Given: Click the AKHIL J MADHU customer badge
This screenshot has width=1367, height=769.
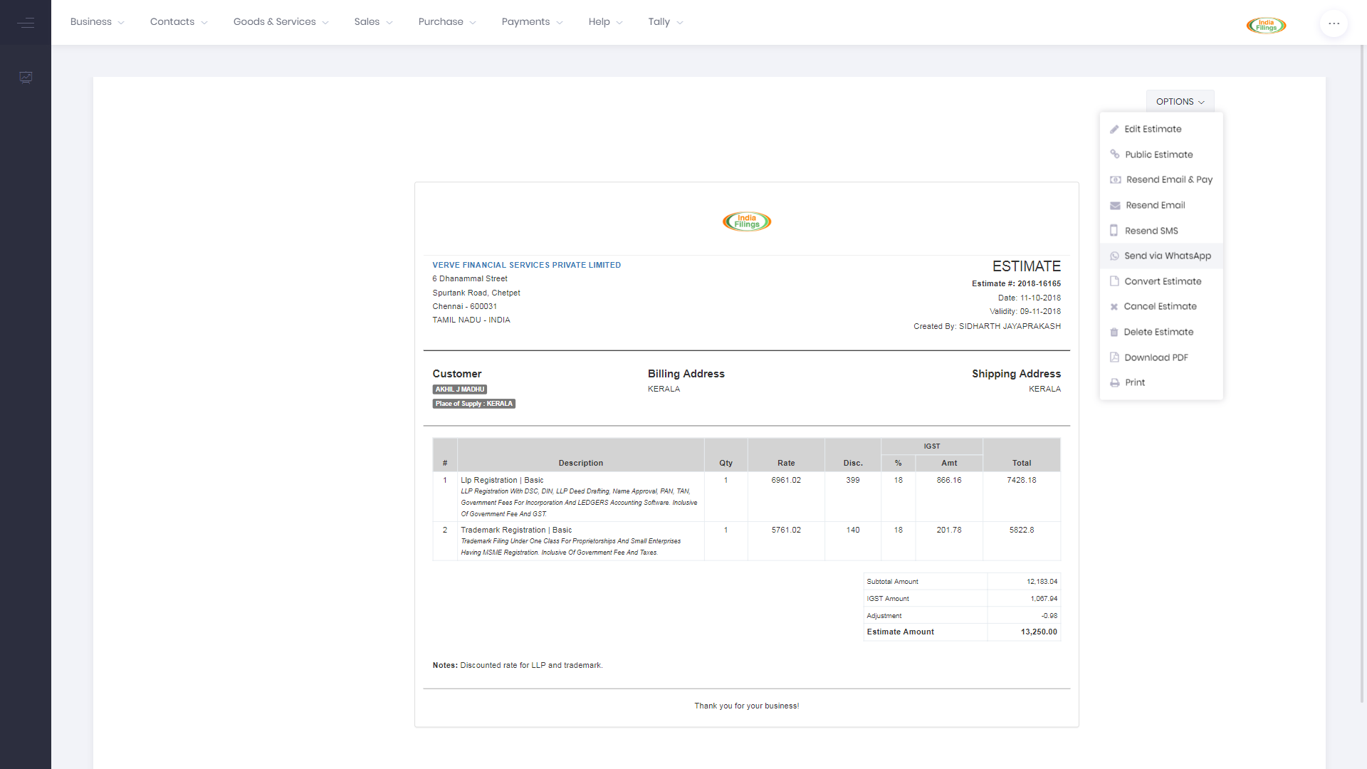Looking at the screenshot, I should (x=460, y=389).
